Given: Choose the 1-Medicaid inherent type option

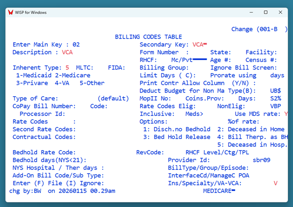Looking at the screenshot, I should point(33,75).
